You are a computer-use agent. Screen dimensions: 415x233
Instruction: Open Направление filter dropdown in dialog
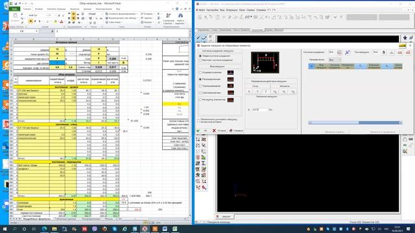(335, 60)
